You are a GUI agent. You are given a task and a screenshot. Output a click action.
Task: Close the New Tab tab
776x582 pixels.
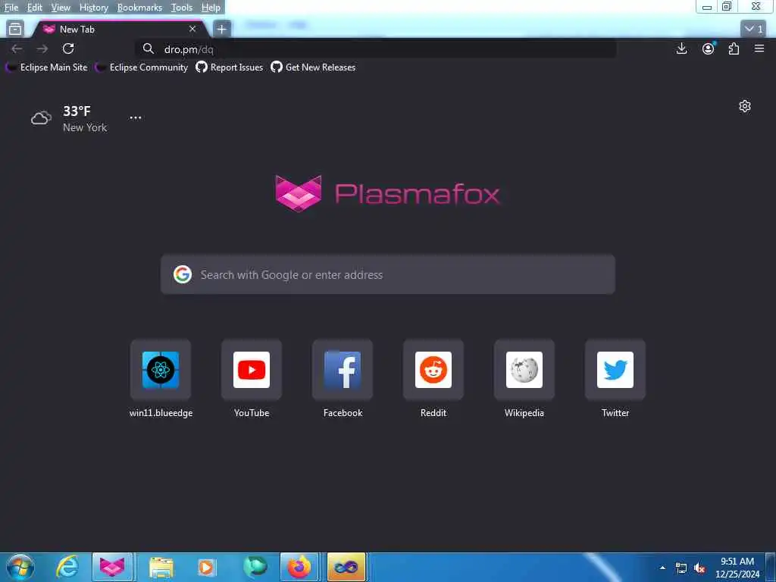[x=192, y=30]
